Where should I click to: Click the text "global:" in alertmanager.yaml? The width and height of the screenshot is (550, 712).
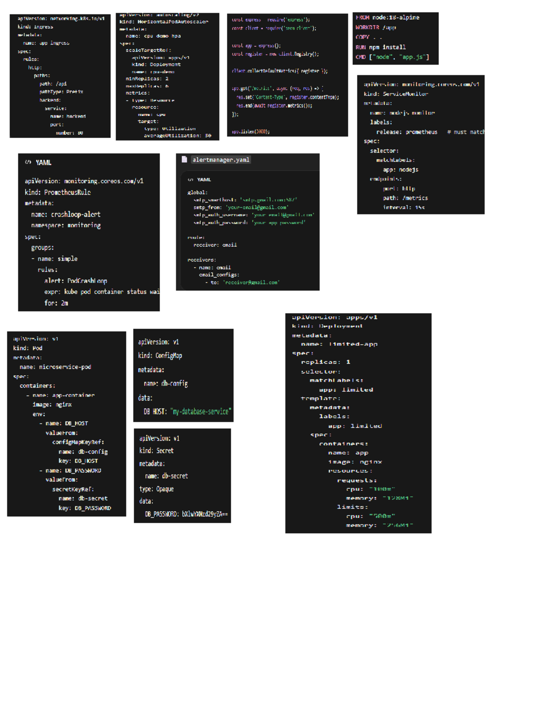pos(198,193)
